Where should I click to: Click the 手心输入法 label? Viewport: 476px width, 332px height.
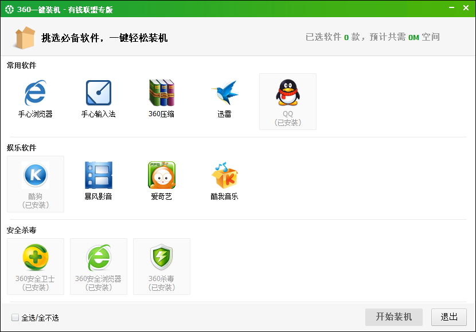coord(99,114)
